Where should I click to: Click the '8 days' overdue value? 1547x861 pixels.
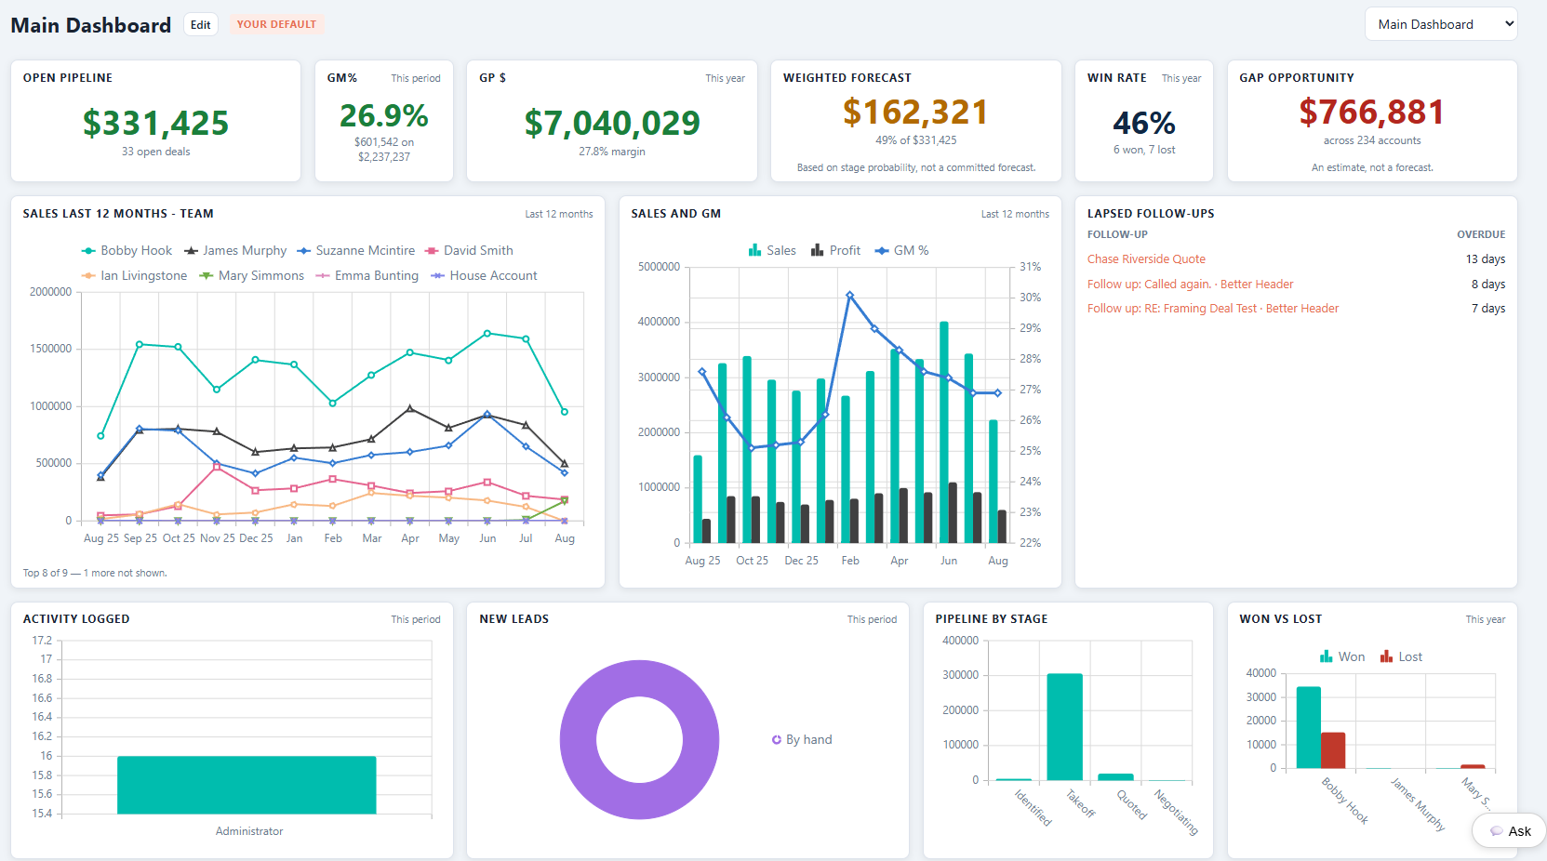point(1488,285)
